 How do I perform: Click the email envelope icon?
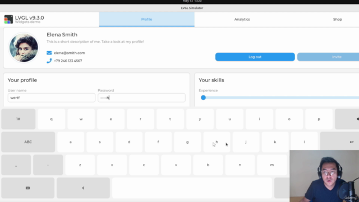pos(49,53)
